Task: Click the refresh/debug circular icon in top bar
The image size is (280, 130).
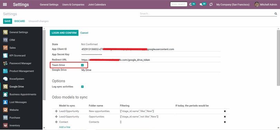Action: 211,4
